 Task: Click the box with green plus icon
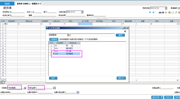(x=169, y=12)
